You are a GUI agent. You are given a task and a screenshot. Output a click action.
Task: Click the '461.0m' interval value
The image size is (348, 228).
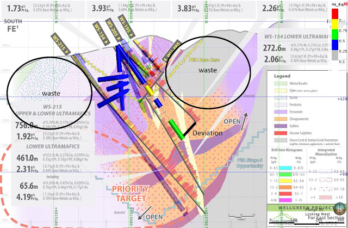tap(27, 158)
